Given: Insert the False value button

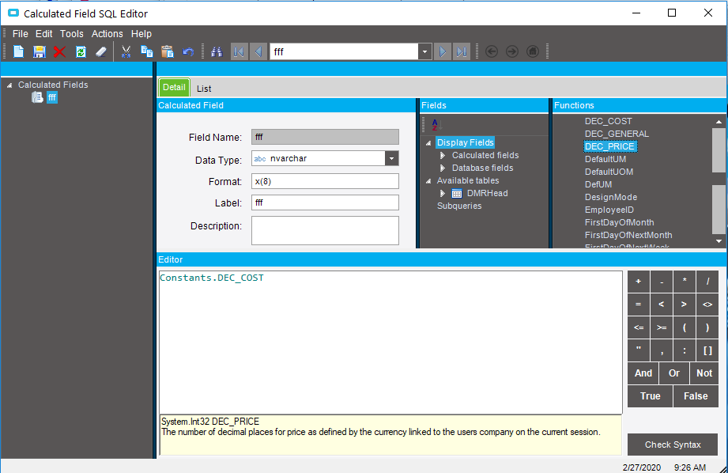Looking at the screenshot, I should click(x=696, y=395).
